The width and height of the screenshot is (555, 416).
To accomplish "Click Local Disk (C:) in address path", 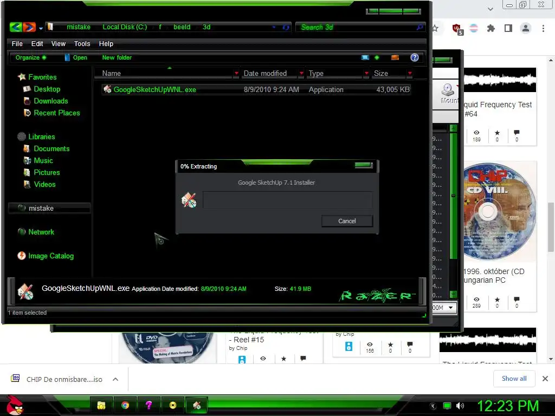I will click(x=125, y=27).
